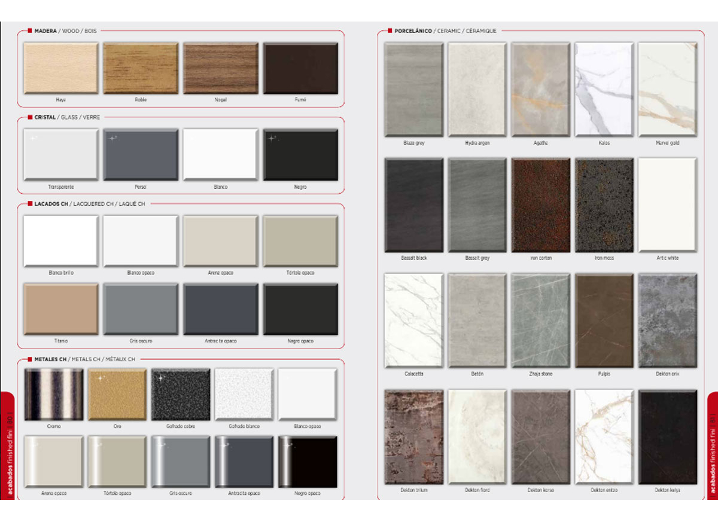Select the Haya wood swatch

60,68
